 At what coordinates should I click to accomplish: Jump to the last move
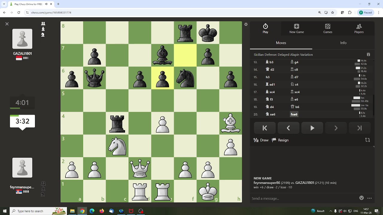coord(359,128)
